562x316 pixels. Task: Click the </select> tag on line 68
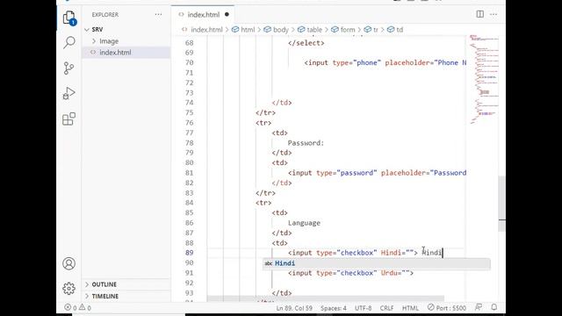coord(306,43)
